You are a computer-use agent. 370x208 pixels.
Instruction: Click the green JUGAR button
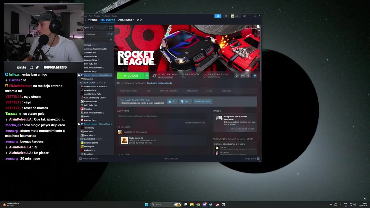pyautogui.click(x=131, y=76)
